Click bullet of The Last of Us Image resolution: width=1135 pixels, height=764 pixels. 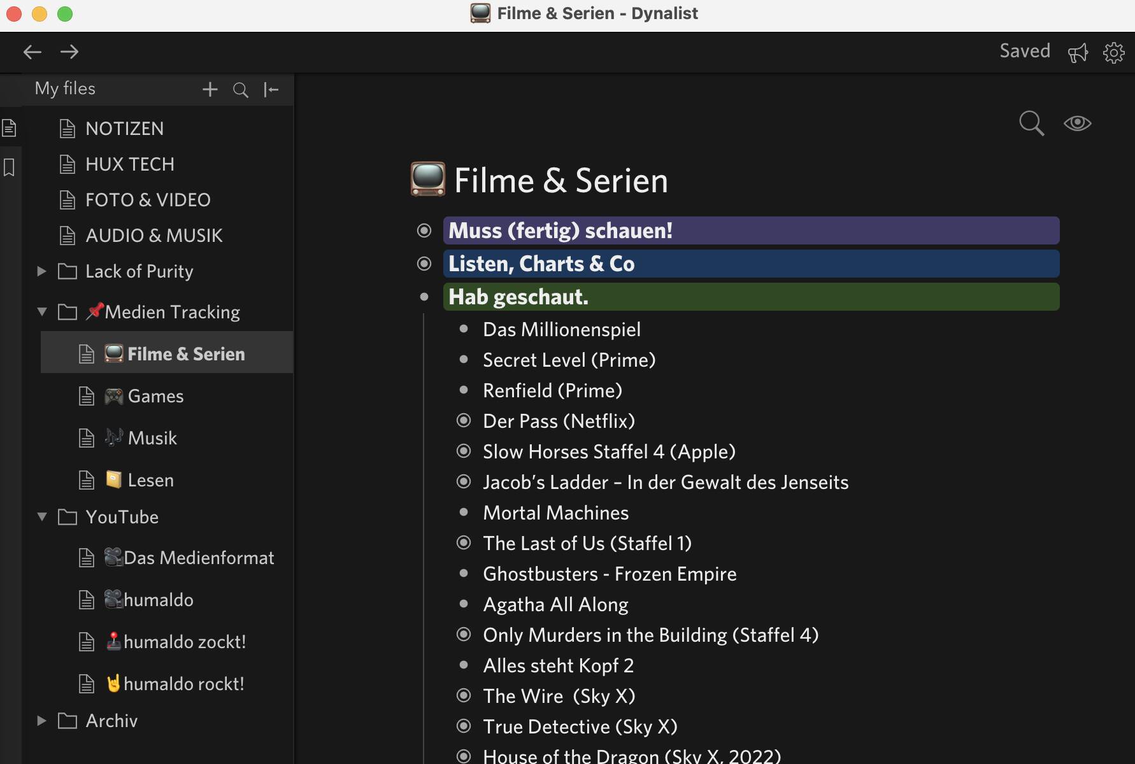pyautogui.click(x=464, y=543)
